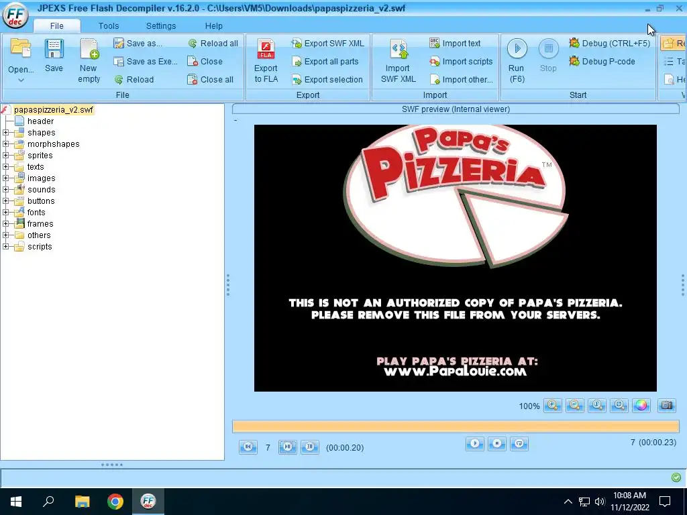The width and height of the screenshot is (687, 515).
Task: Expand the scripts folder
Action: pos(5,247)
